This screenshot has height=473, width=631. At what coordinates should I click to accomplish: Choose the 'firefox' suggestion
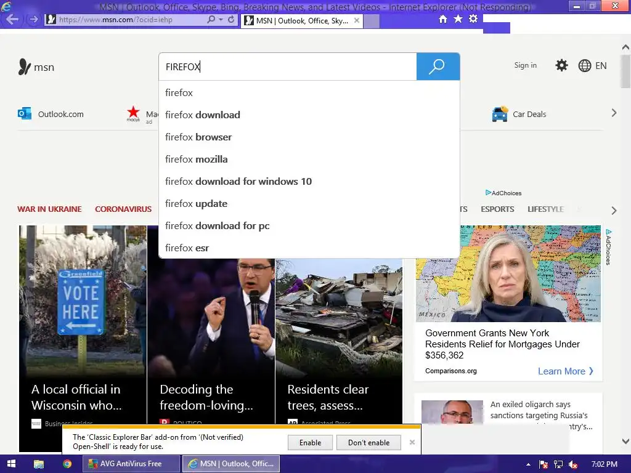pyautogui.click(x=309, y=93)
